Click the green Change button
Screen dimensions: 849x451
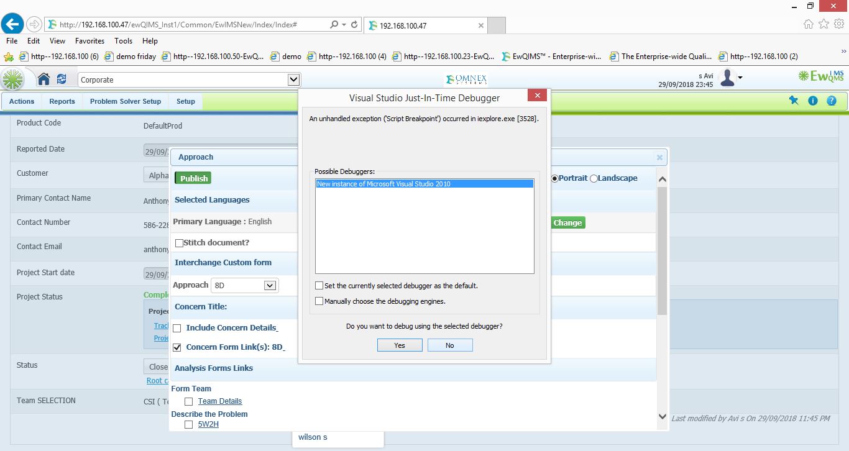pos(567,222)
